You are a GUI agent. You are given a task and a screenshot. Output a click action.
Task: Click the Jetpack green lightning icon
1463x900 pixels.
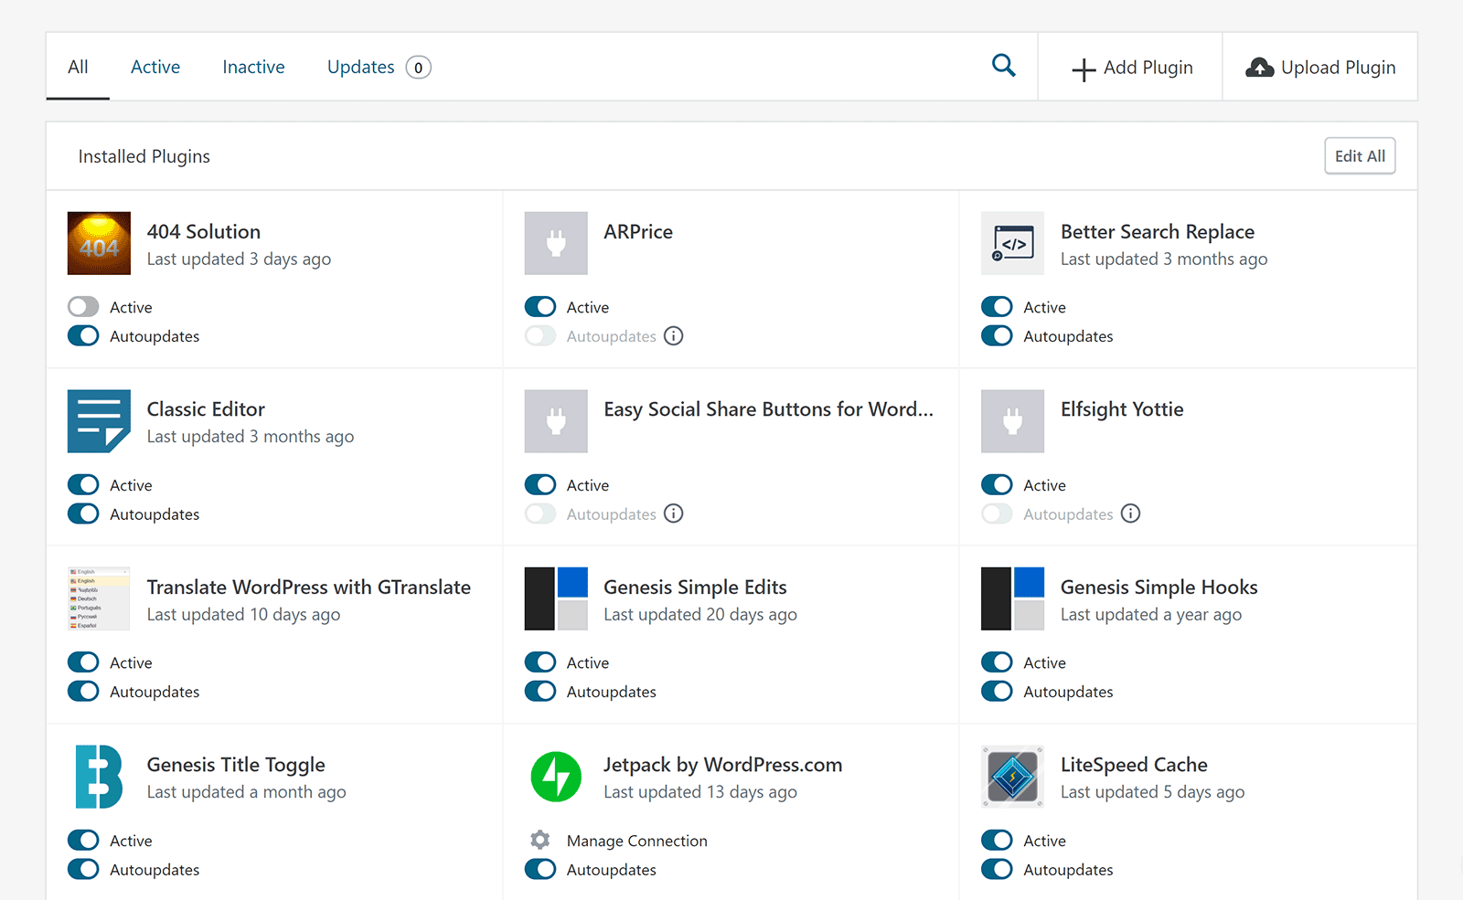coord(556,777)
